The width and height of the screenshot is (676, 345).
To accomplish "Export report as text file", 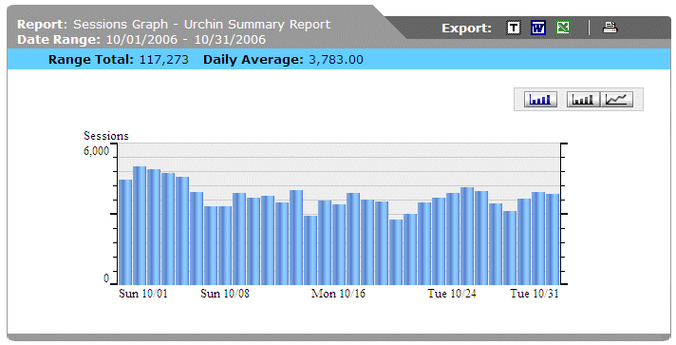I will pos(513,29).
